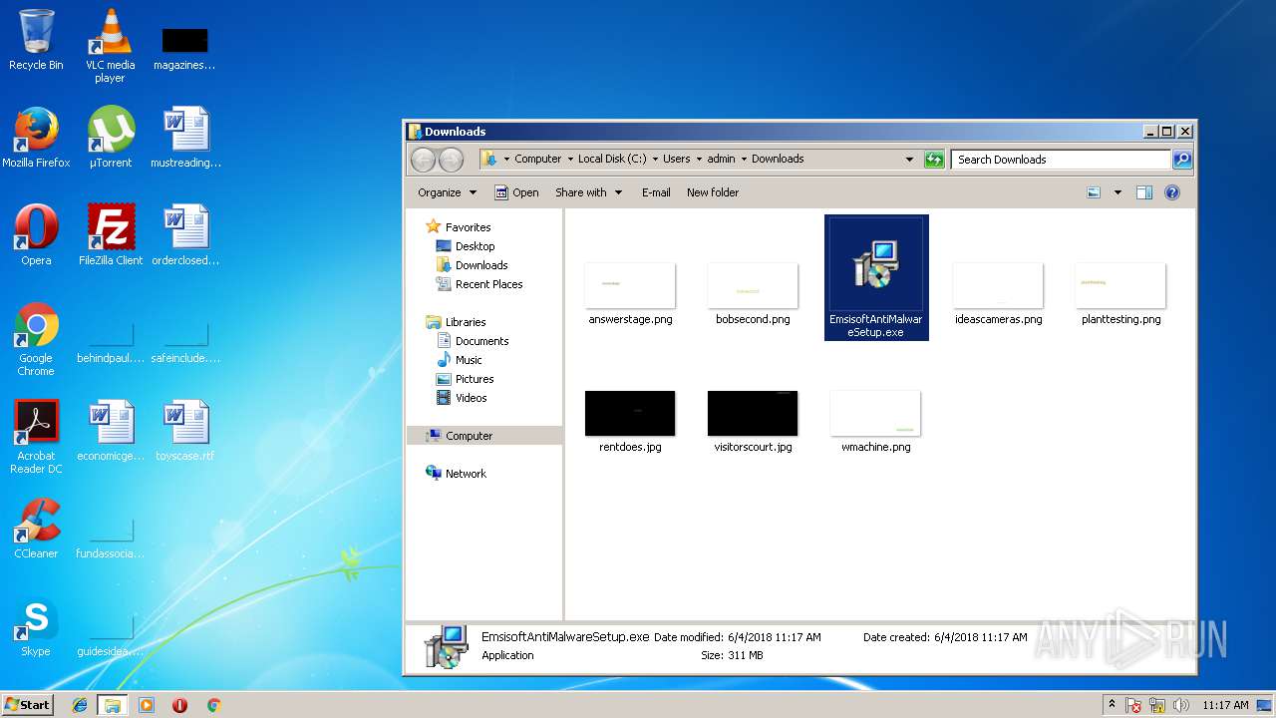Click the taskbar clock showing 11:17 AM
This screenshot has height=718, width=1276.
pyautogui.click(x=1225, y=705)
